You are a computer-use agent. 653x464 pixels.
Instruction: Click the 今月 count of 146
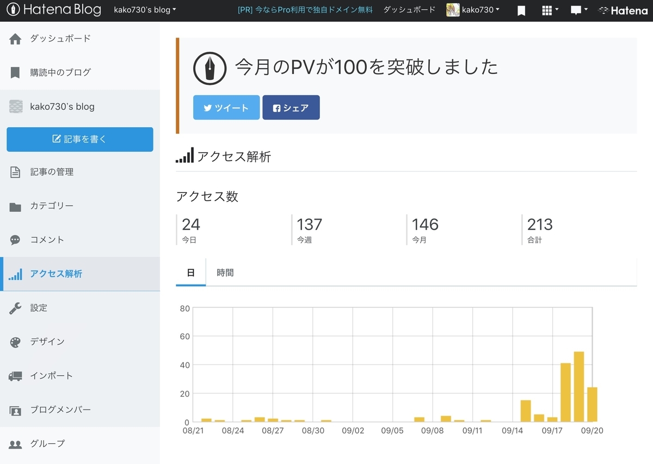click(x=425, y=224)
